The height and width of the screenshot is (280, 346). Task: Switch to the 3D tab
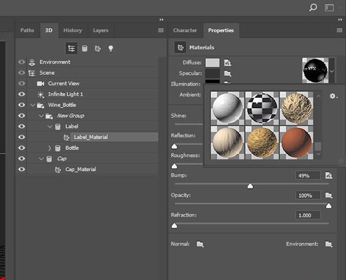click(x=49, y=30)
